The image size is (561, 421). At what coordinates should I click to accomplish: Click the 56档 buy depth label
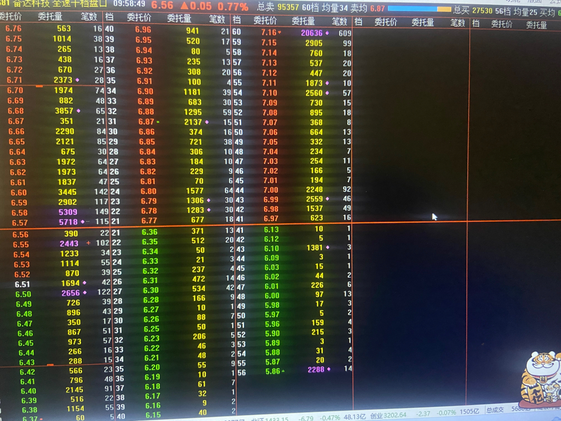(503, 12)
